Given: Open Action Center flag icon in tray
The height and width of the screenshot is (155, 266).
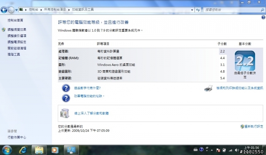Looking at the screenshot, I should click(218, 150).
